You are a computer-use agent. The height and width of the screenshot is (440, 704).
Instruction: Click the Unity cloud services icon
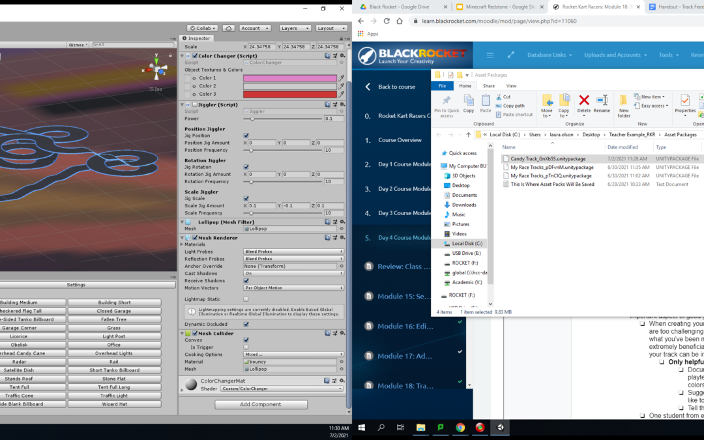point(229,28)
